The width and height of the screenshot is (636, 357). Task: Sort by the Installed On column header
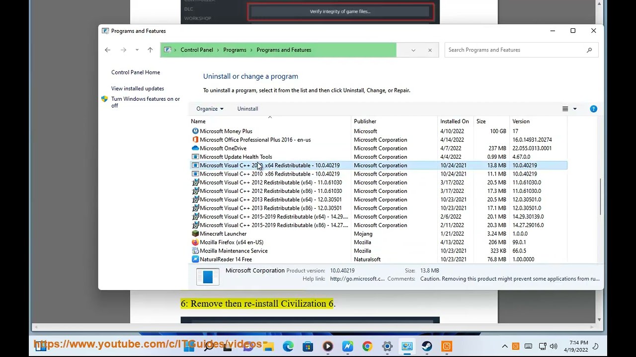(x=456, y=121)
